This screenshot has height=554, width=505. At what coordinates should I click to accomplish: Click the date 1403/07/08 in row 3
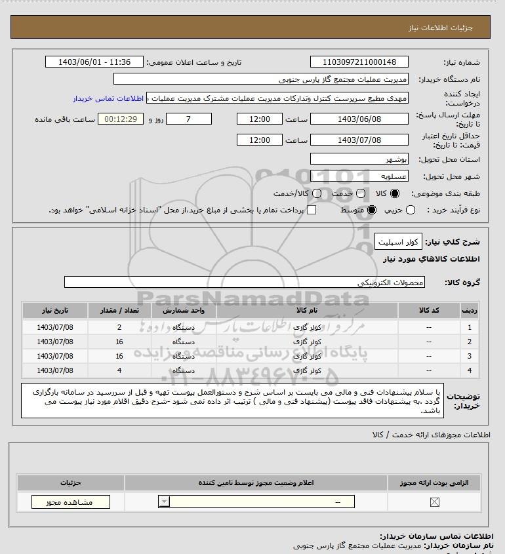click(x=55, y=356)
